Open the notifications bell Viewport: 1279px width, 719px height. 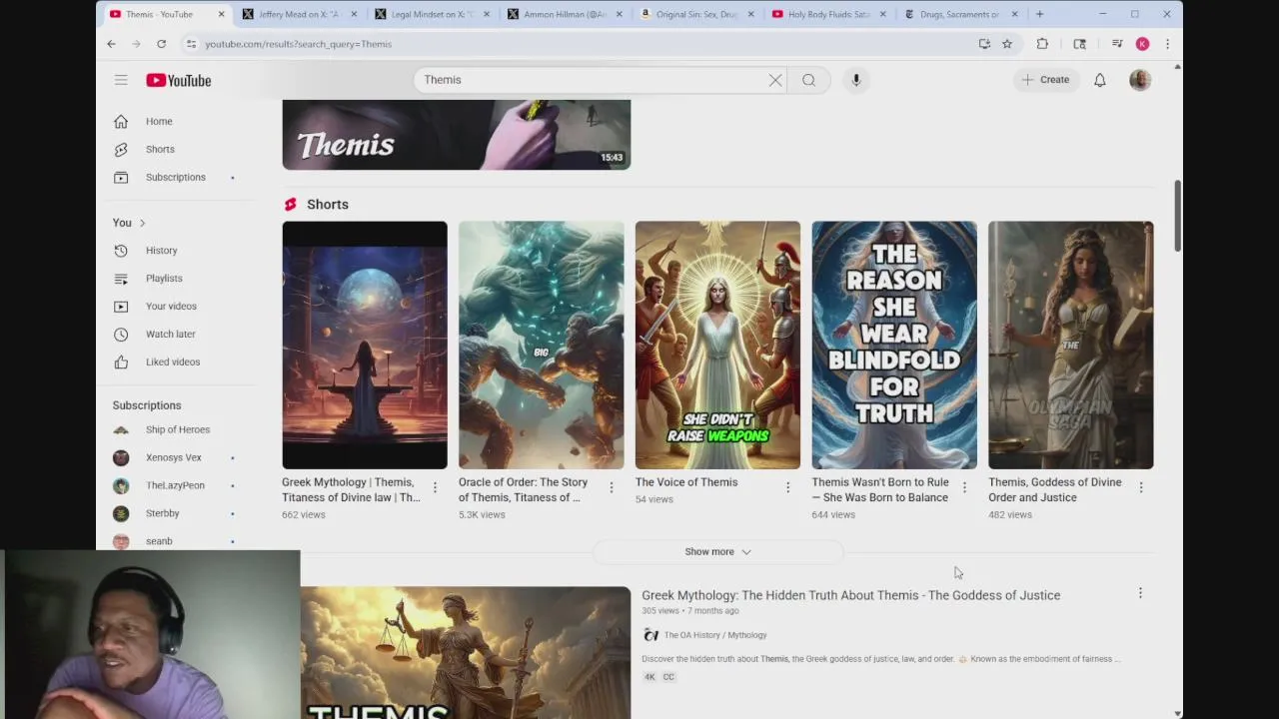point(1100,80)
